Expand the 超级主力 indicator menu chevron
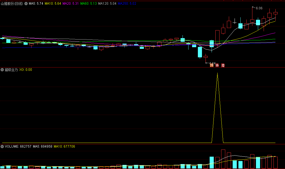285x169 pixels. (2, 70)
